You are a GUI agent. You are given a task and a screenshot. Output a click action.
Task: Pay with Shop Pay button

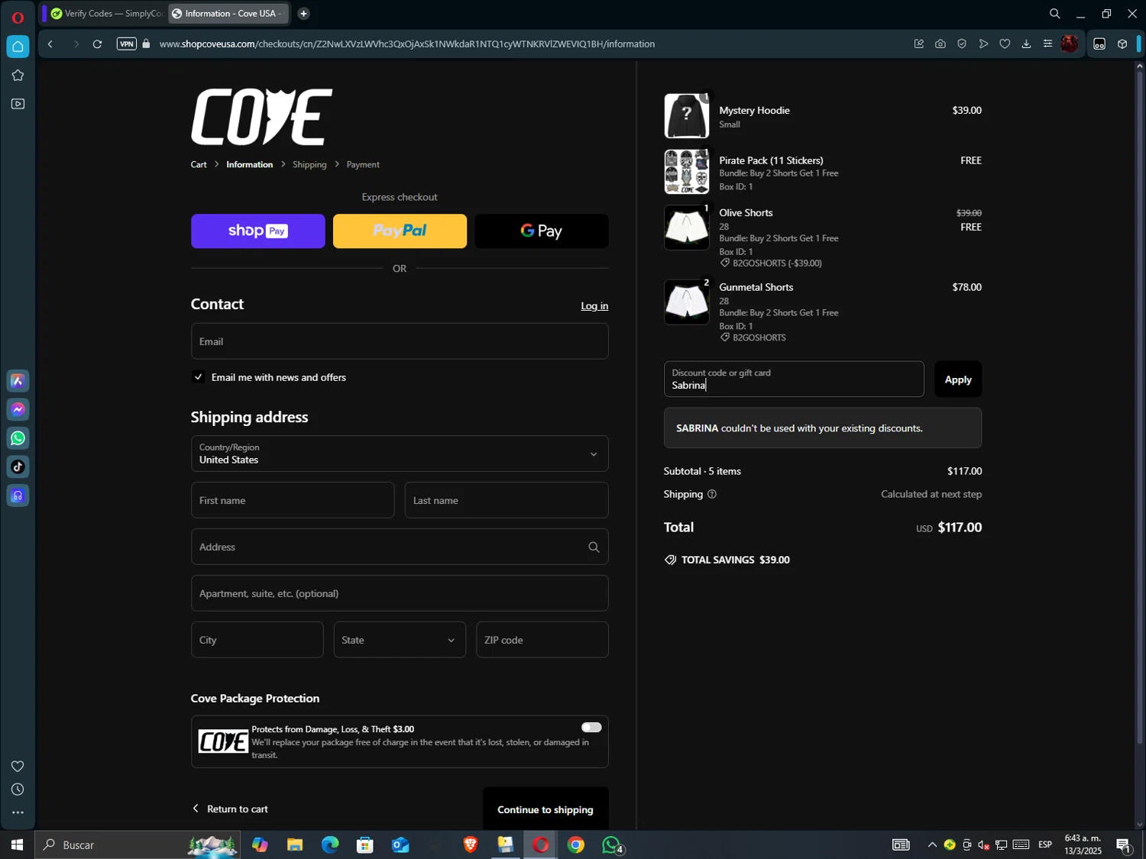pyautogui.click(x=258, y=231)
